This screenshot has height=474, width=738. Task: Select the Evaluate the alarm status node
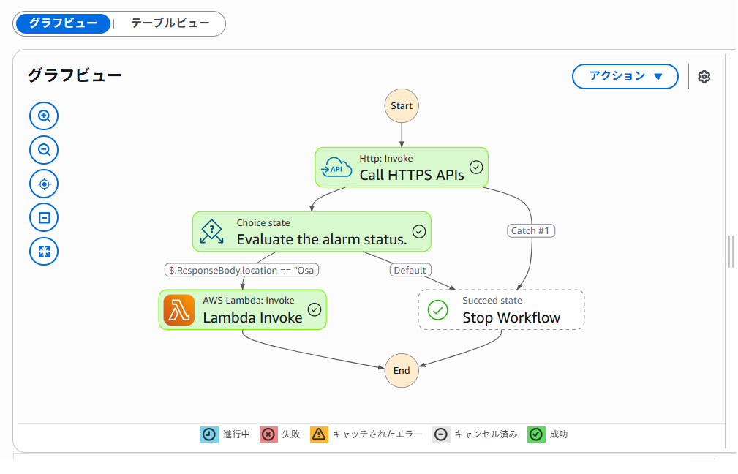pyautogui.click(x=321, y=239)
